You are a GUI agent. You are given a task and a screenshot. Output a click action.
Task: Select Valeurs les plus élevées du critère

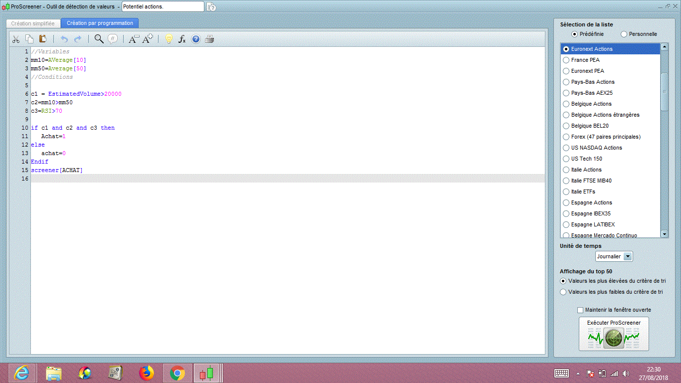coord(563,281)
